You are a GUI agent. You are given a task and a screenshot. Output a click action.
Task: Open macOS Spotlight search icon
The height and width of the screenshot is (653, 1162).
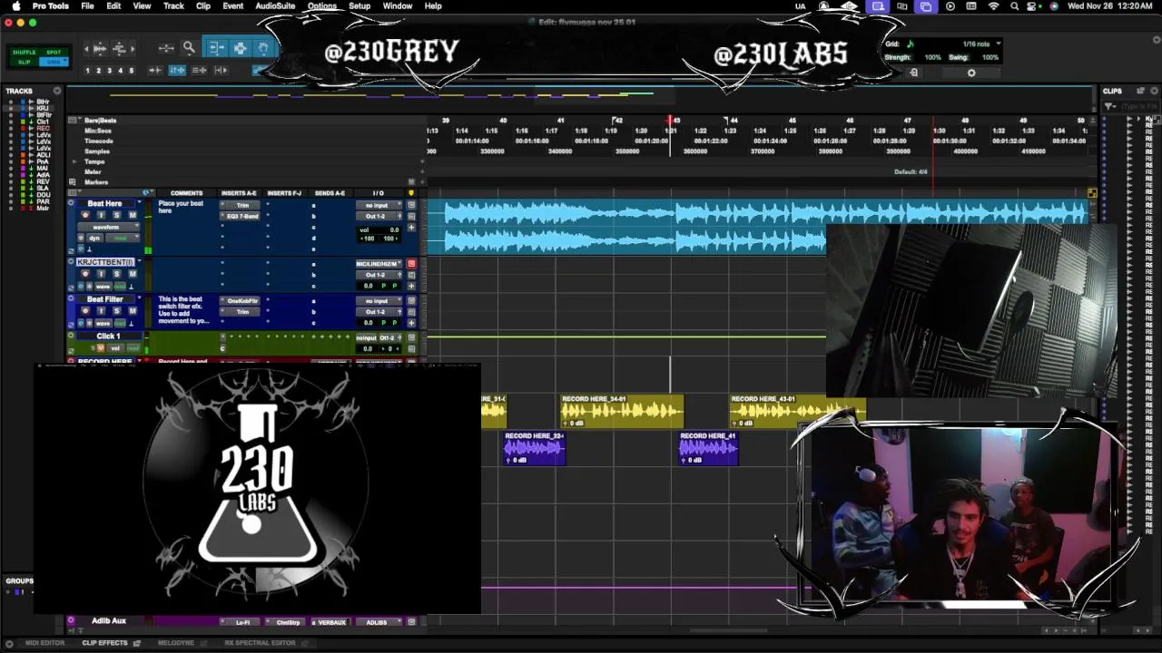click(x=1014, y=6)
